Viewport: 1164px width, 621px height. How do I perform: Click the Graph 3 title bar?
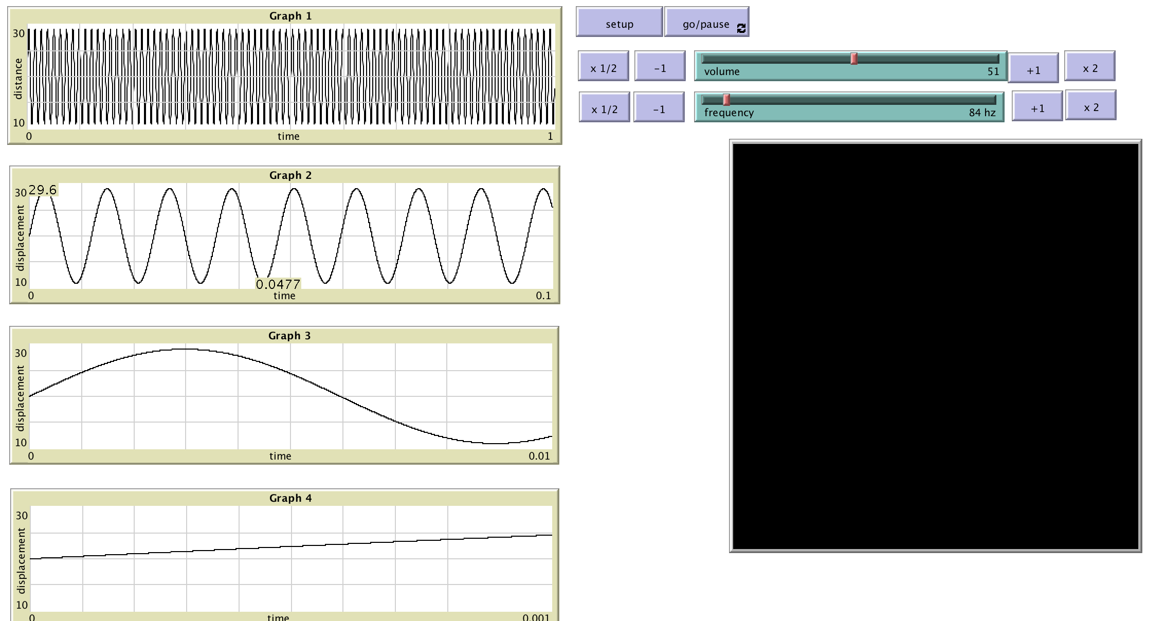289,335
